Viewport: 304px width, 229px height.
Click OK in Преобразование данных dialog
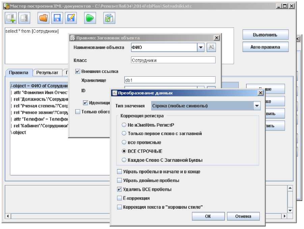tap(208, 216)
